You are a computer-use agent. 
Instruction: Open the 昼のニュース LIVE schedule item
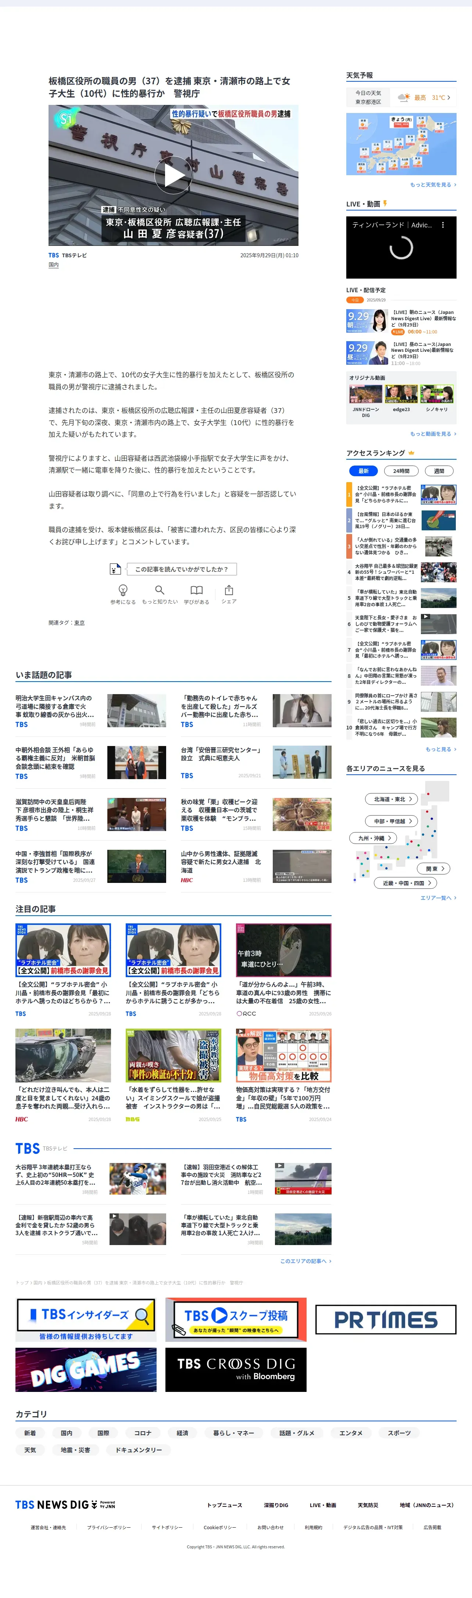401,353
